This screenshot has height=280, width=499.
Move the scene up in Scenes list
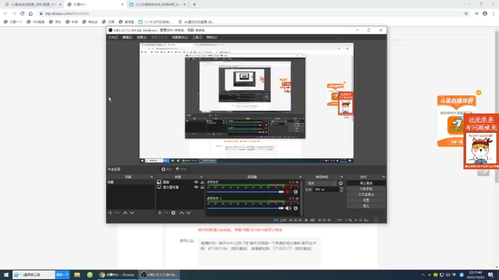tap(125, 213)
